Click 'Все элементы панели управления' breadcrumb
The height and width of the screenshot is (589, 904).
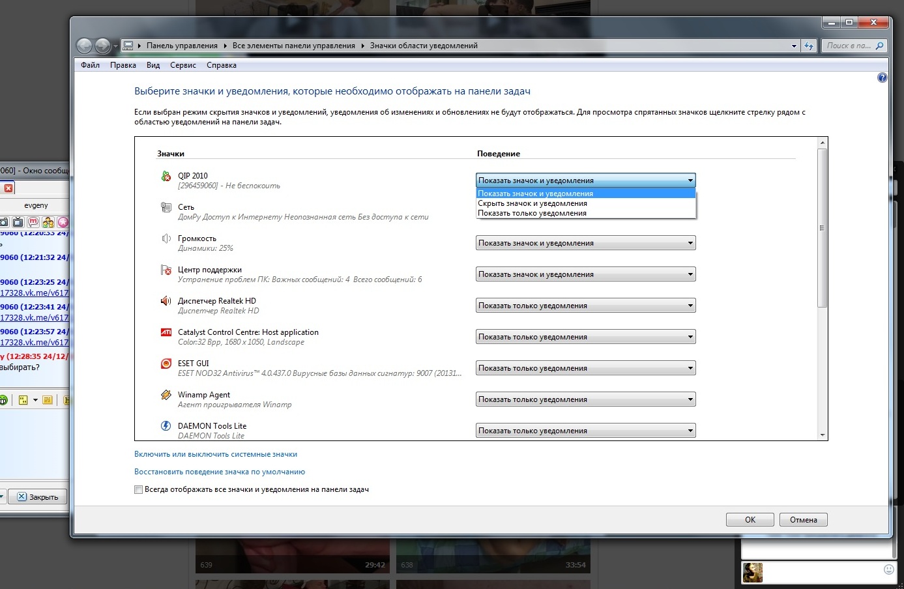pos(294,46)
